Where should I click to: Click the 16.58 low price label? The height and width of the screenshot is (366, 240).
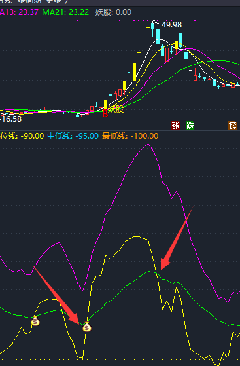click(x=11, y=119)
